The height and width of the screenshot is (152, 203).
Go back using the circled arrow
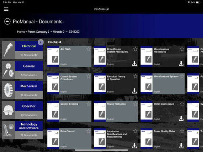click(x=7, y=21)
